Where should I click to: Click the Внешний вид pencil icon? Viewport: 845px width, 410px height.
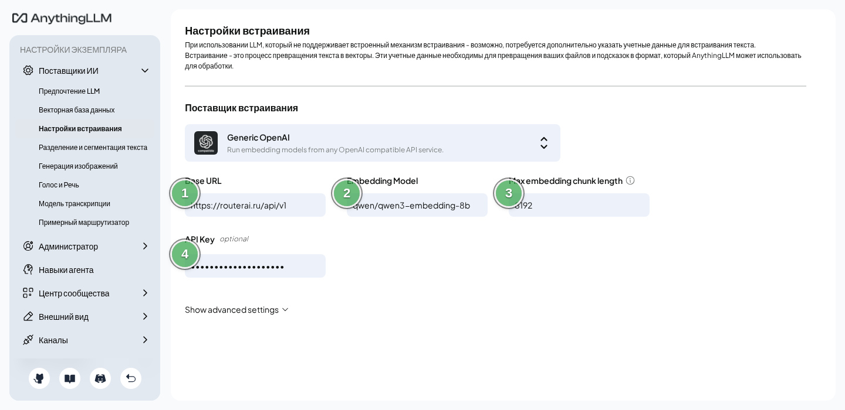[28, 316]
